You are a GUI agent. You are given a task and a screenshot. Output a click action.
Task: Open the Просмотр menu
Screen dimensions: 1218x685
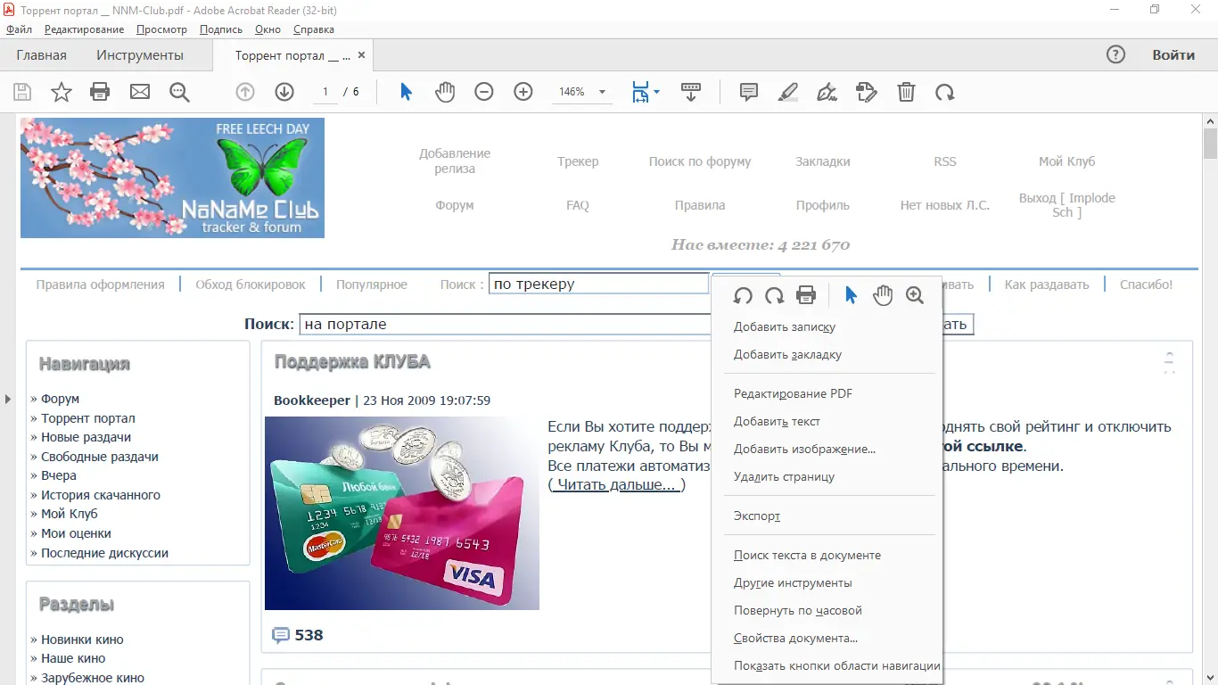pyautogui.click(x=162, y=29)
